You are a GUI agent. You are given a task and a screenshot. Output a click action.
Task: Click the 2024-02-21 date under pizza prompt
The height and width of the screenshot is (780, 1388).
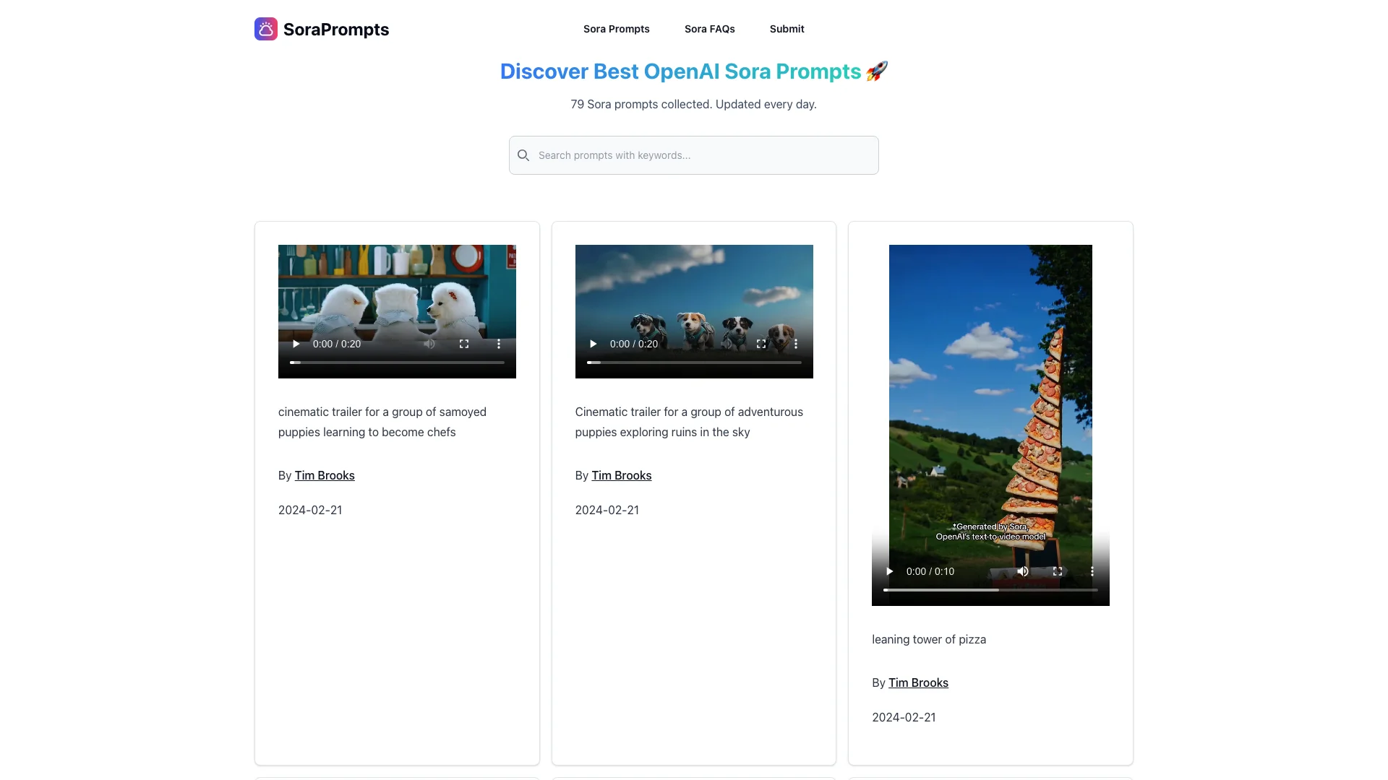[904, 717]
